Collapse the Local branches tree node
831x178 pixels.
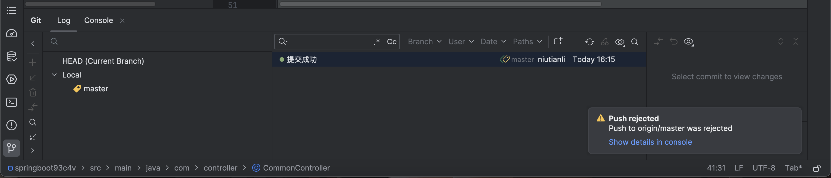[54, 75]
